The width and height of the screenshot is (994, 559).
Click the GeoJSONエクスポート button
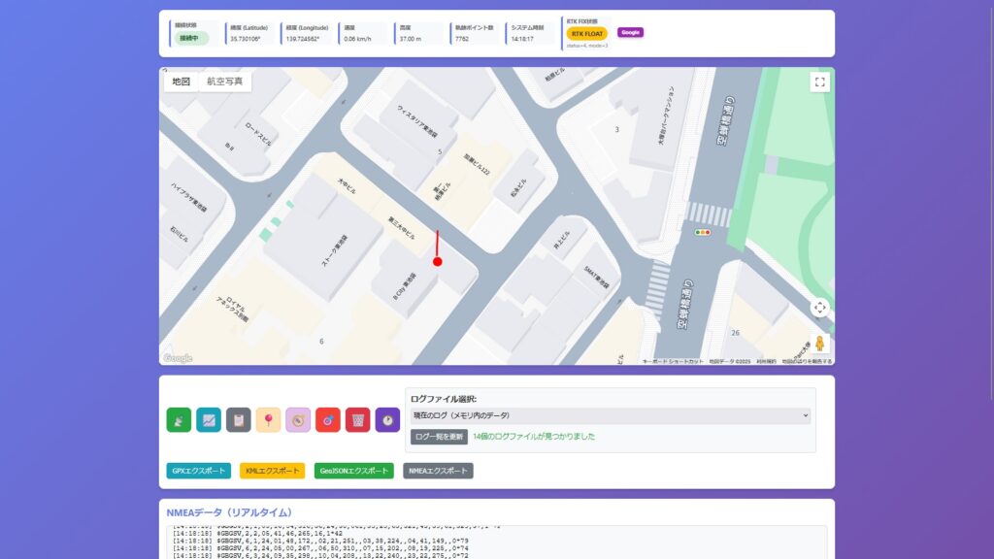354,471
